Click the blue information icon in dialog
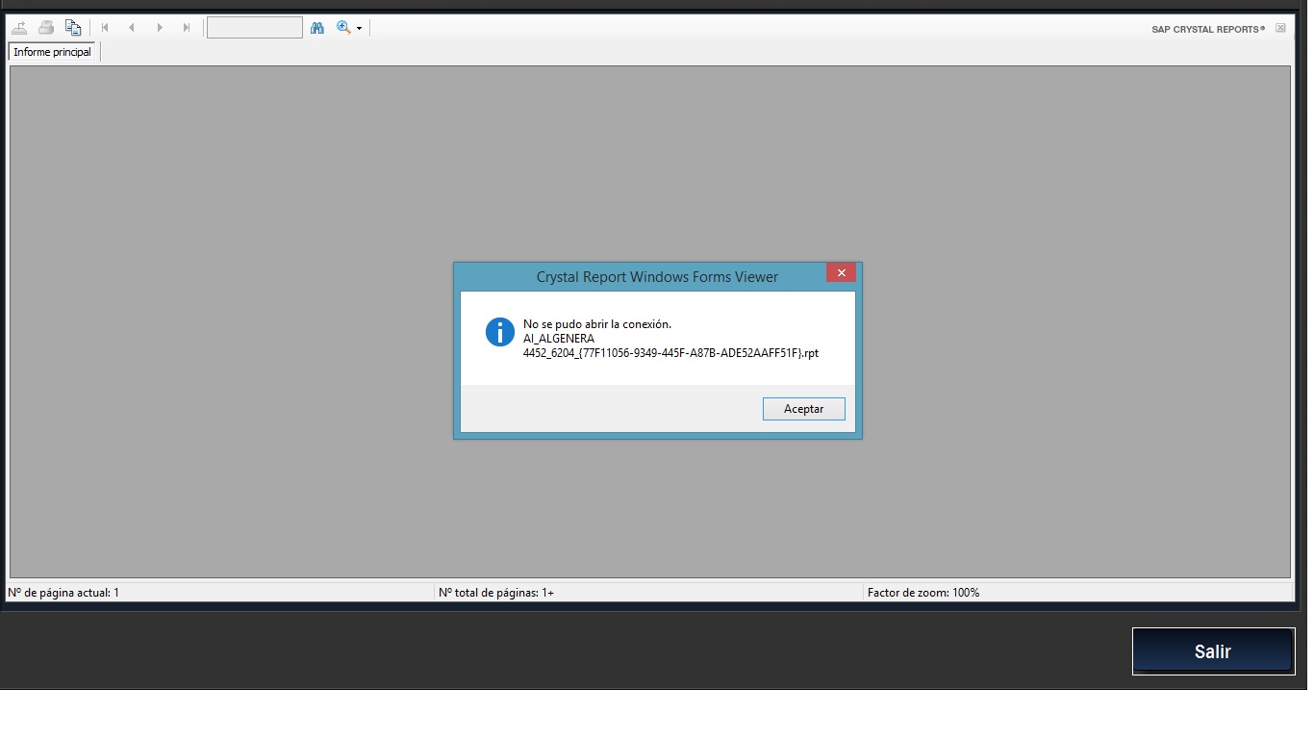The width and height of the screenshot is (1314, 739). coord(500,332)
